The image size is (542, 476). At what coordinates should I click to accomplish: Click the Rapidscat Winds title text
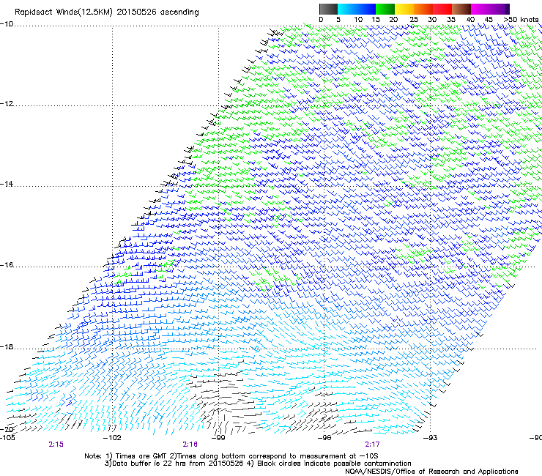pos(106,12)
